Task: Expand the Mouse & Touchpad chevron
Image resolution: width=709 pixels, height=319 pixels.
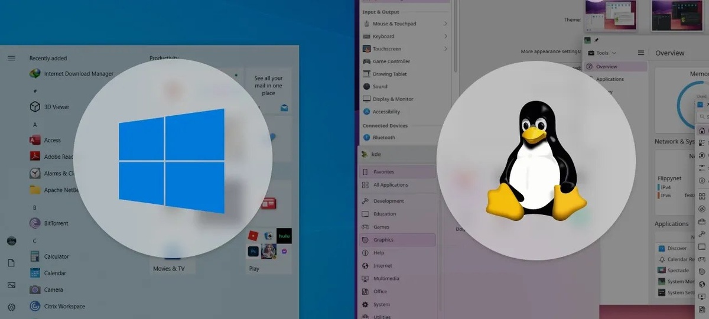Action: (x=445, y=24)
